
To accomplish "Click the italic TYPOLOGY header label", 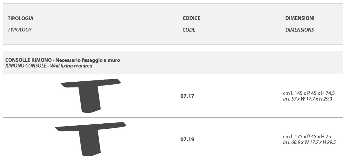I will (20, 30).
